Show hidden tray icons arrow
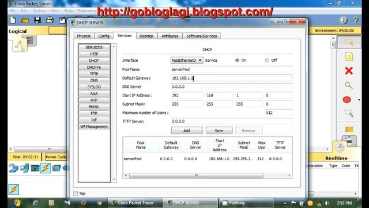Viewport: 369px width, 208px height. 285,203
